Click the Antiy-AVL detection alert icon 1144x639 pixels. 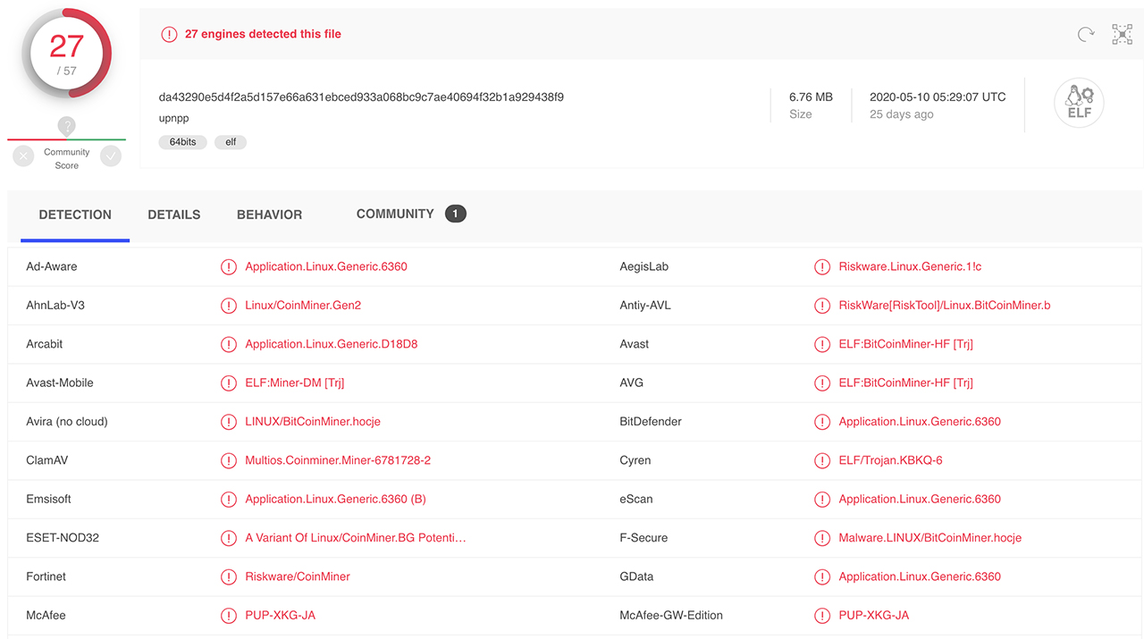822,306
